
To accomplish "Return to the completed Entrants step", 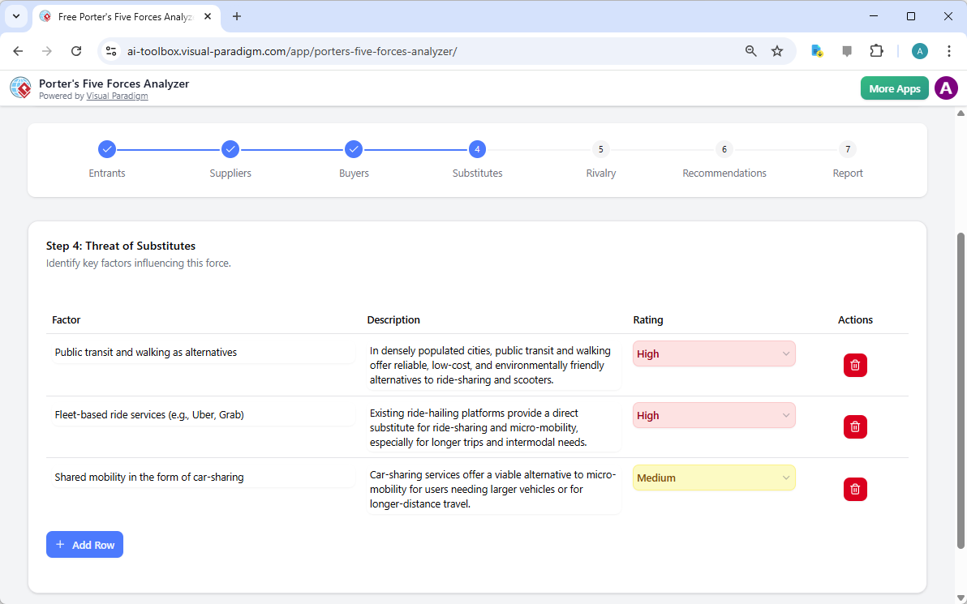I will tap(107, 149).
